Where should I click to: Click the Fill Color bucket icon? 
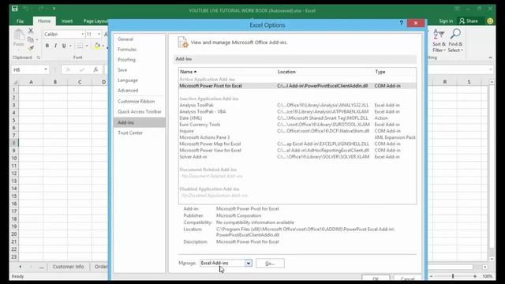97,46
